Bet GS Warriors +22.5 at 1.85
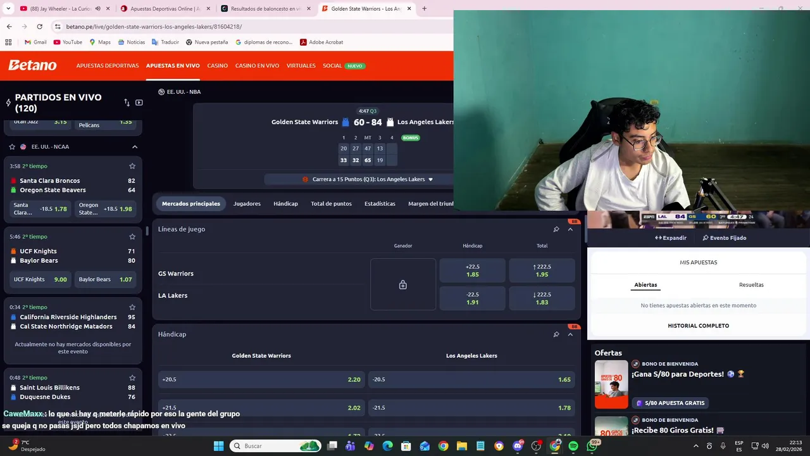This screenshot has width=810, height=456. click(473, 270)
